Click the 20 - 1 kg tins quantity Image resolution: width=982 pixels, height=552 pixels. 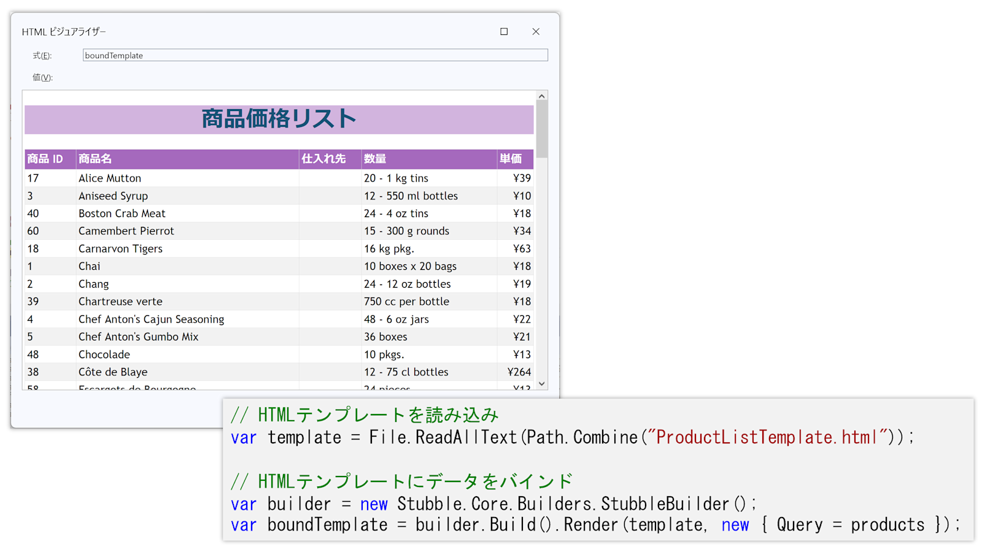coord(396,178)
